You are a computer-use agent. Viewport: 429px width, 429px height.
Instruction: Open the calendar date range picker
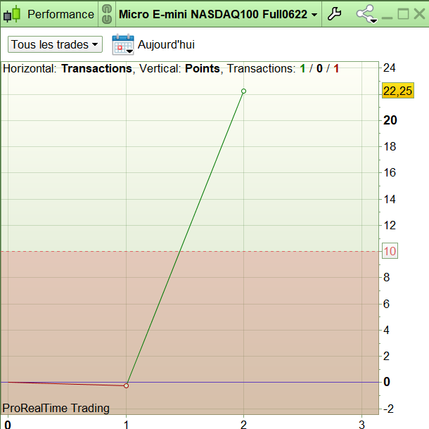[x=123, y=44]
